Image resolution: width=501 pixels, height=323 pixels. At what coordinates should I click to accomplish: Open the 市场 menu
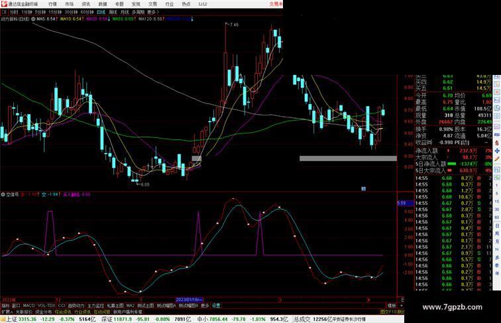tap(69, 4)
